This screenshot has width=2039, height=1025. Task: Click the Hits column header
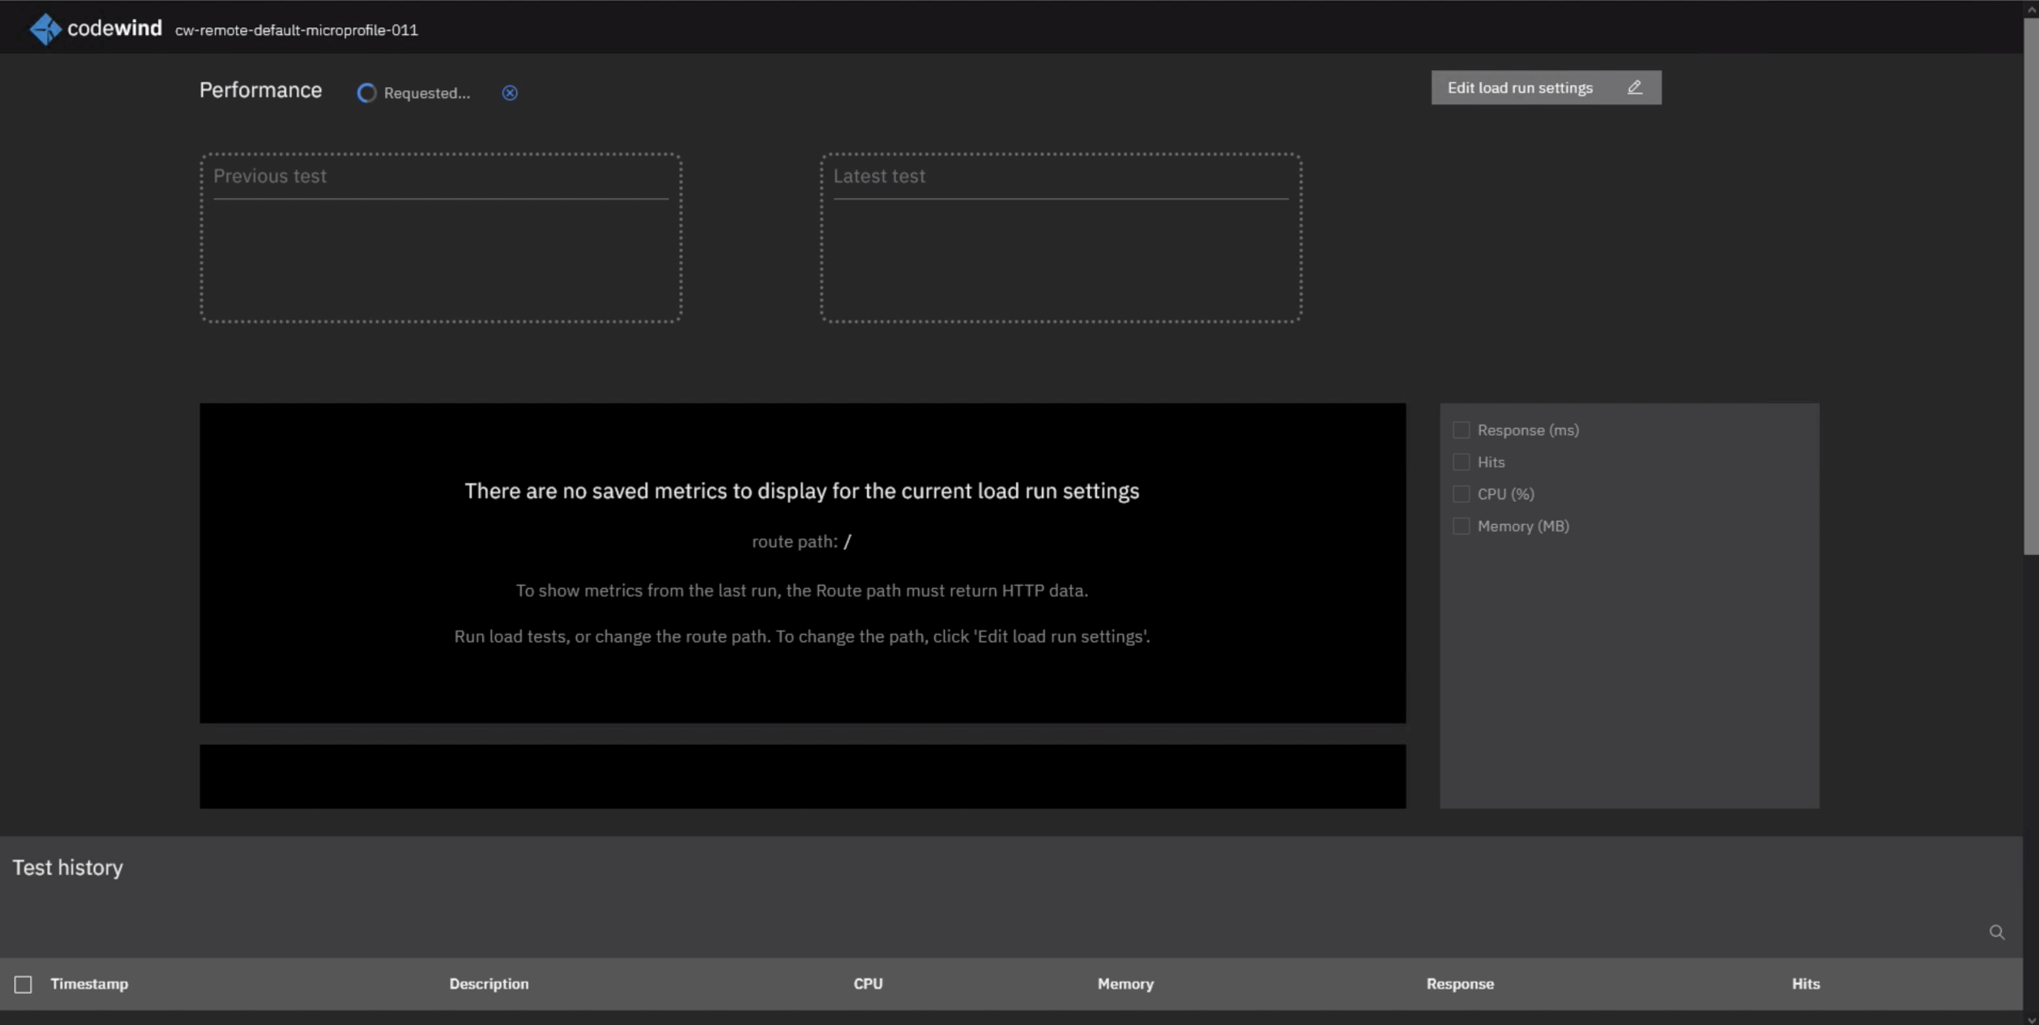point(1806,984)
